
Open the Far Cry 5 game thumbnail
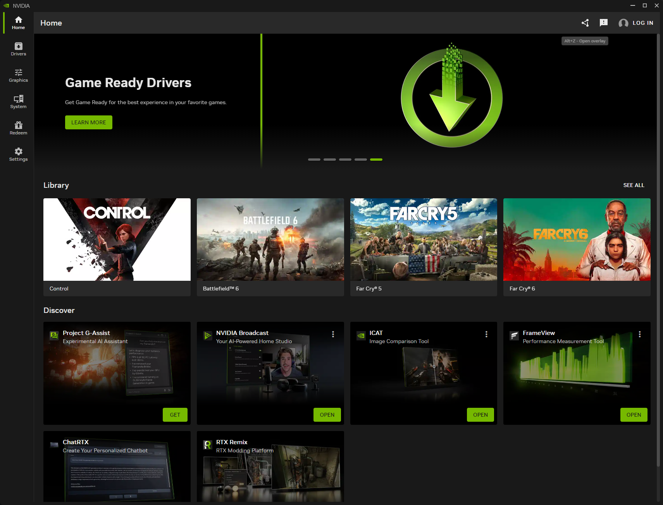(x=423, y=240)
